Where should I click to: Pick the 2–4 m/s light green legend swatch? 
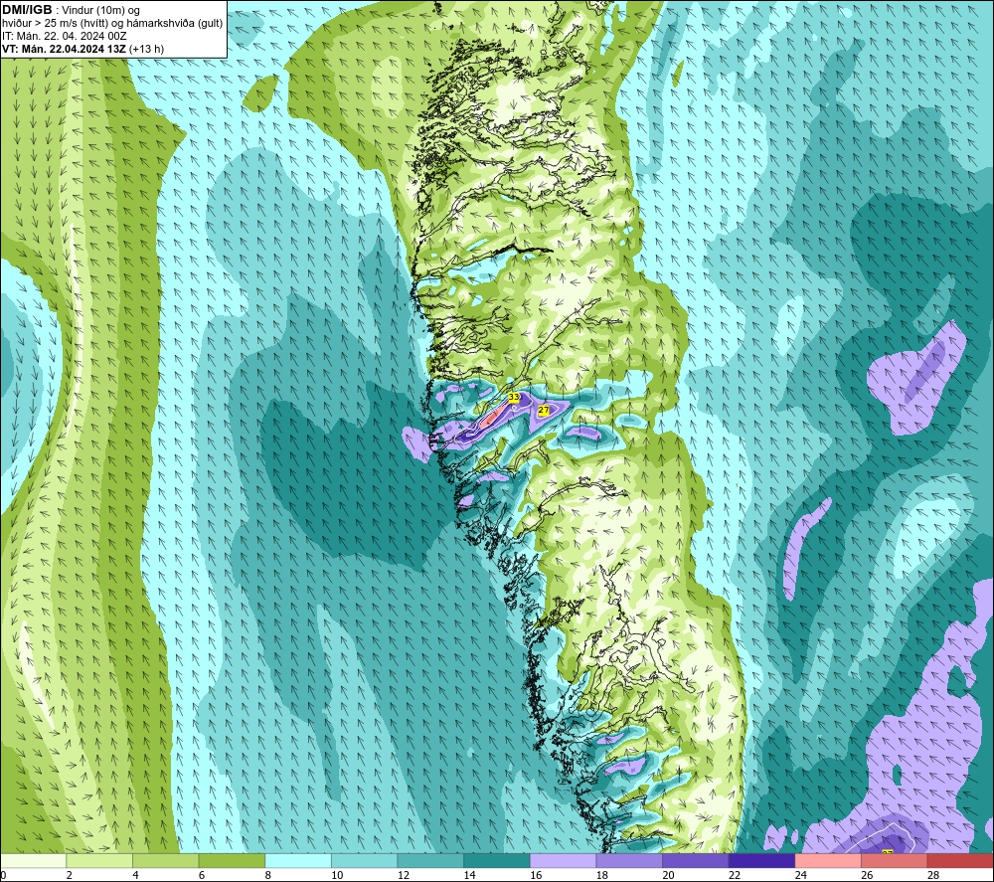pyautogui.click(x=99, y=860)
